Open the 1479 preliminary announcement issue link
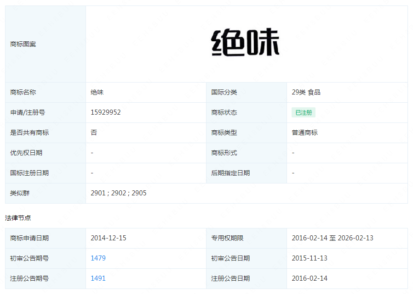 98,258
